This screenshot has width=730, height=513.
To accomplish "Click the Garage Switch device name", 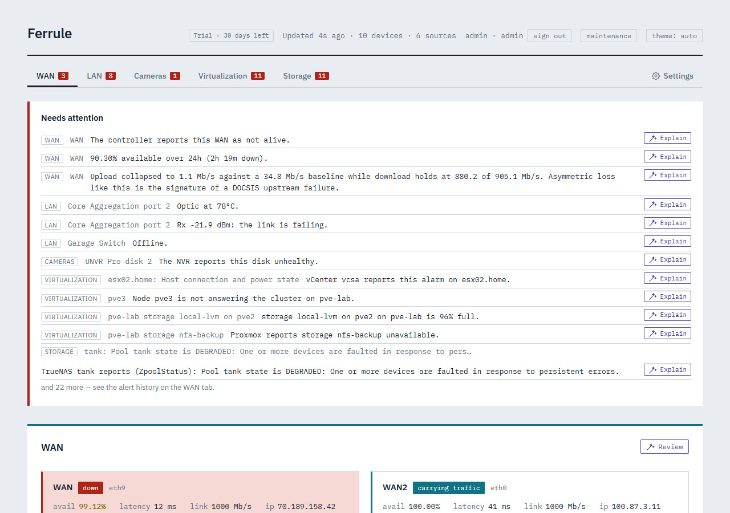I will pyautogui.click(x=96, y=243).
